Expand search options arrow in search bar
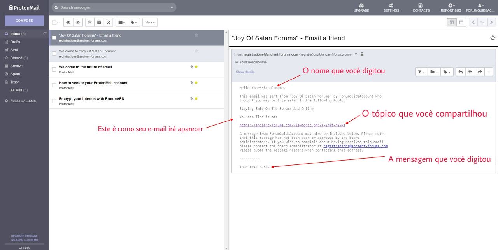Viewport: 498px width, 250px height. pyautogui.click(x=172, y=7)
